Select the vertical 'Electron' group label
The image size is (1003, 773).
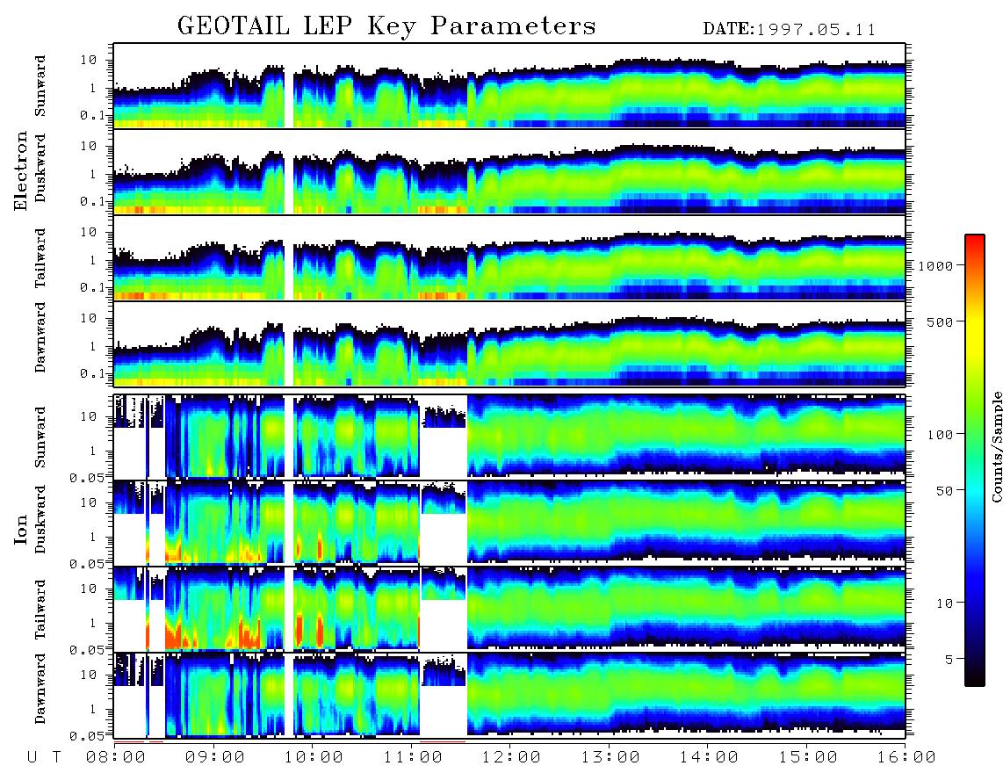click(x=20, y=170)
